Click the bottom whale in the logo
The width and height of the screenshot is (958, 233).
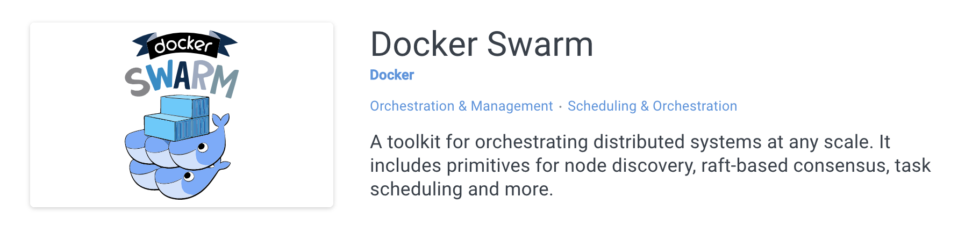pos(183,181)
